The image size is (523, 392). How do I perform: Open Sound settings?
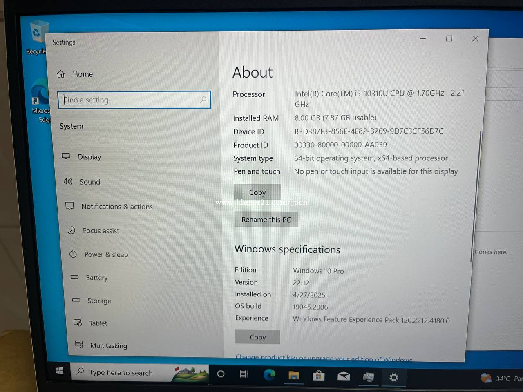point(82,182)
